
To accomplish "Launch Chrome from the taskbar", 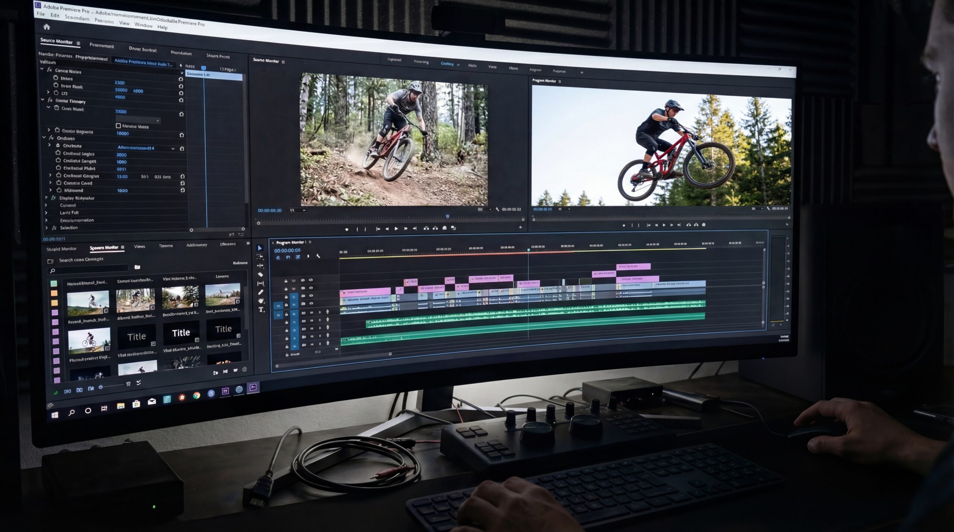I will 196,395.
